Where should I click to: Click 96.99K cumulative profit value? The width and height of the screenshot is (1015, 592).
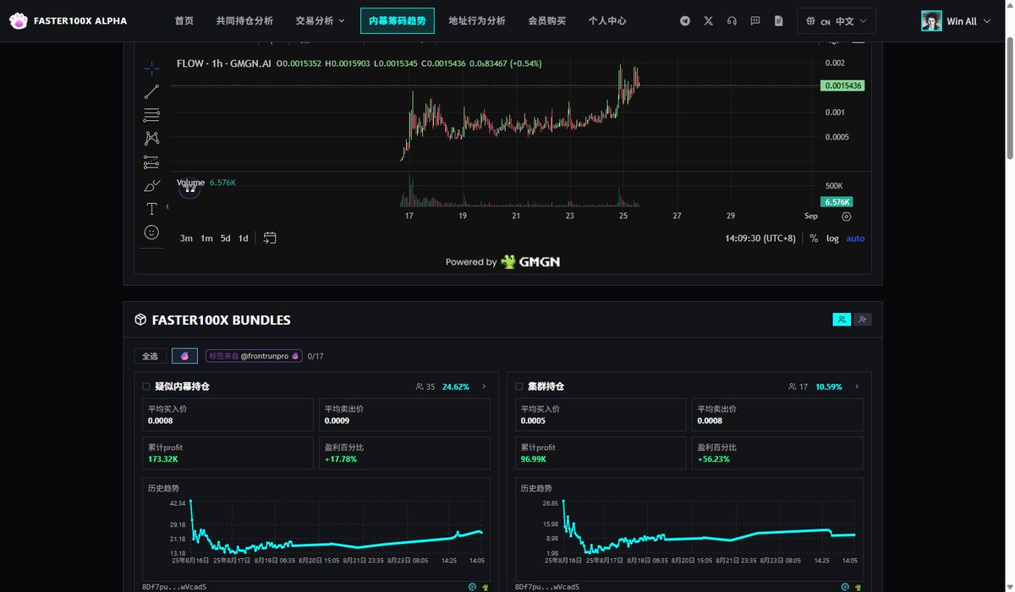point(535,458)
